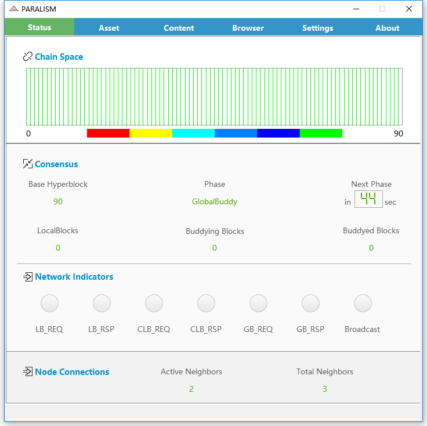
Task: Click the LB_REQ label text
Action: coord(49,329)
